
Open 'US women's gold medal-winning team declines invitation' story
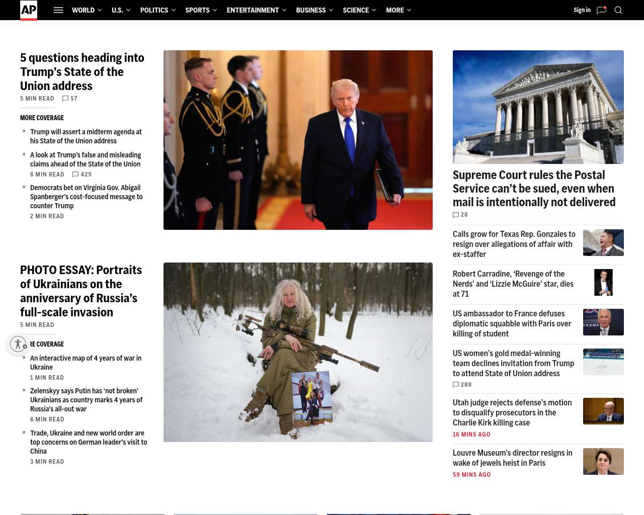[514, 364]
